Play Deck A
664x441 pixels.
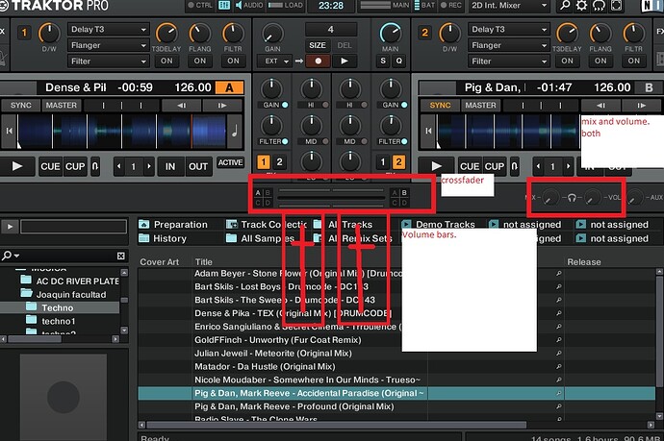tap(17, 166)
